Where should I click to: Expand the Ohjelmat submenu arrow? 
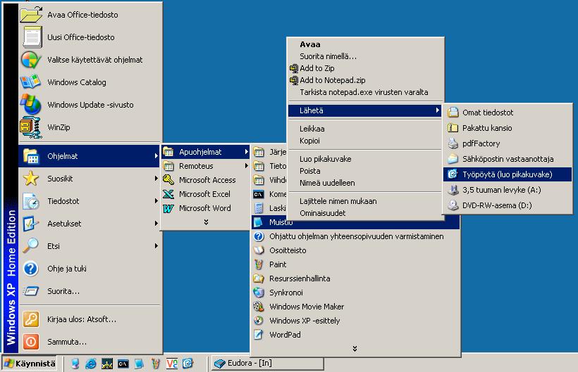pyautogui.click(x=156, y=156)
